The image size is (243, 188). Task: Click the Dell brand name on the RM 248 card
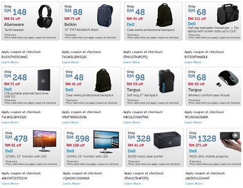pyautogui.click(x=8, y=89)
